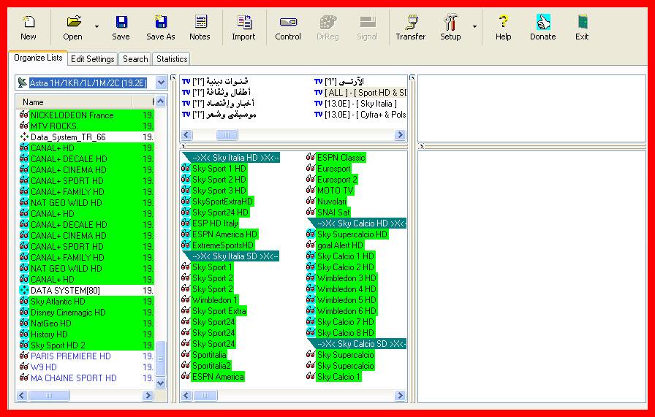655x417 pixels.
Task: Select Sky Calcio SD section header
Action: (357, 344)
